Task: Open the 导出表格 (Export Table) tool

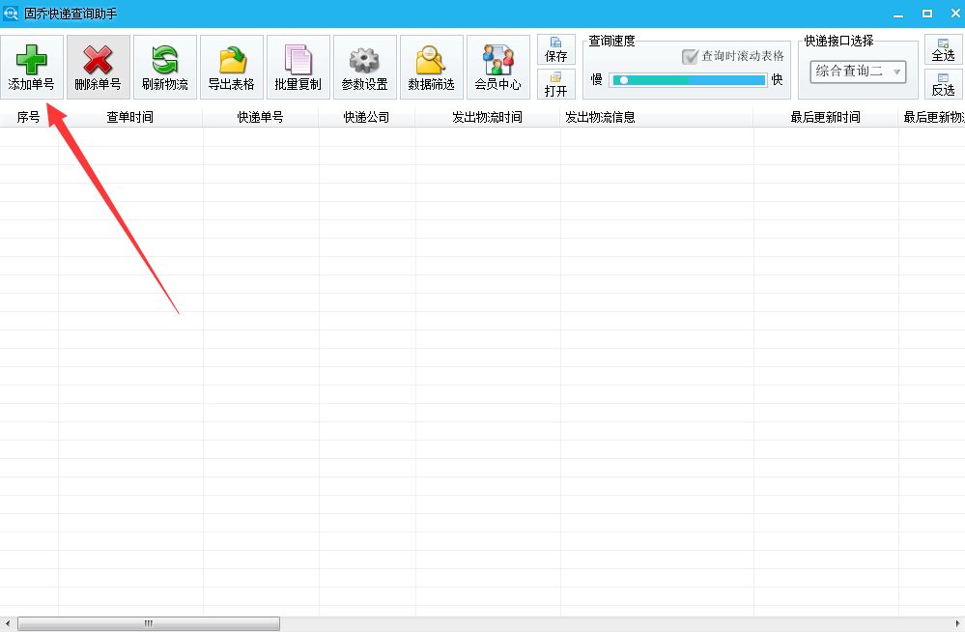Action: (230, 66)
